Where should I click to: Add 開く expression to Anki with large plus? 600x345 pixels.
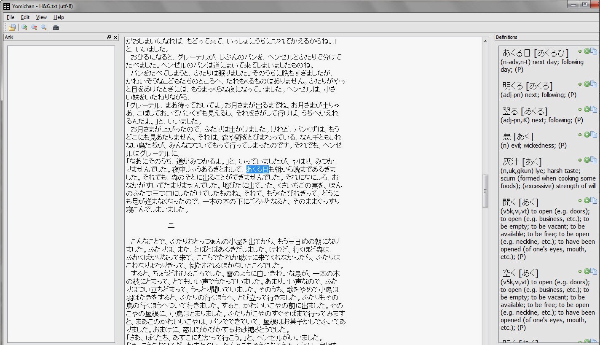point(587,200)
